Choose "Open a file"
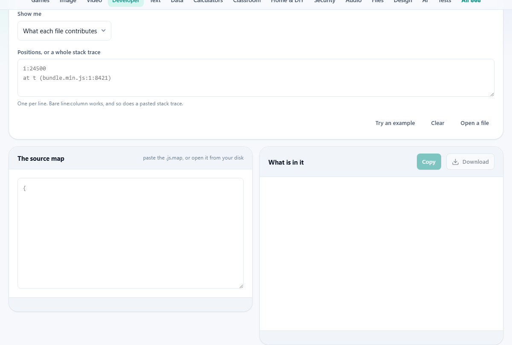The height and width of the screenshot is (345, 512). click(474, 123)
